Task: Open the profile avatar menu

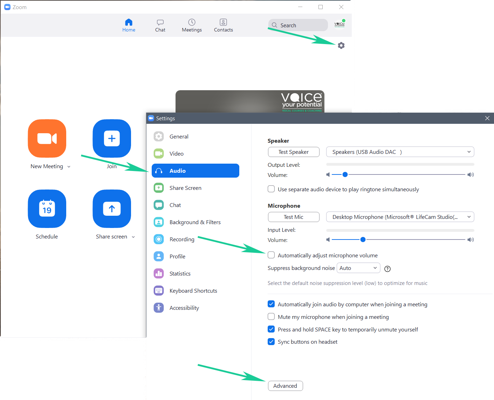Action: pos(339,25)
